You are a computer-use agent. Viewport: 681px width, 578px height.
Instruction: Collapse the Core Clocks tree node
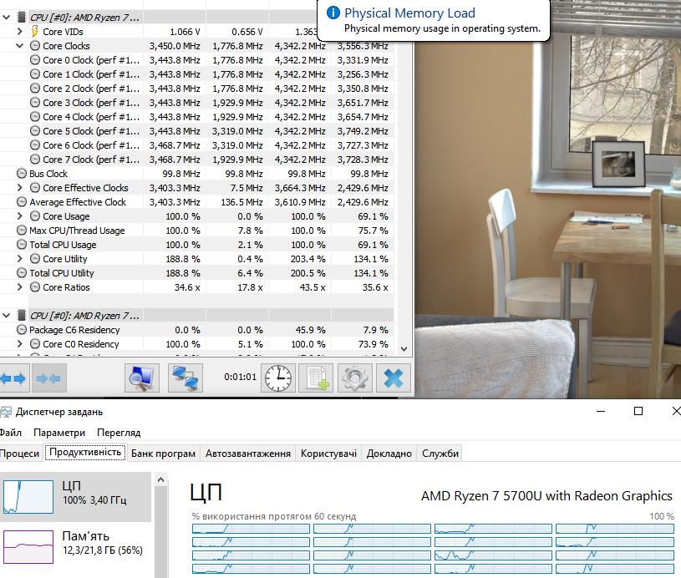pos(19,46)
